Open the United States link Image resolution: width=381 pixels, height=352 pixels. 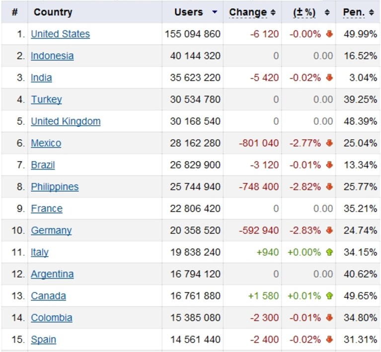60,34
